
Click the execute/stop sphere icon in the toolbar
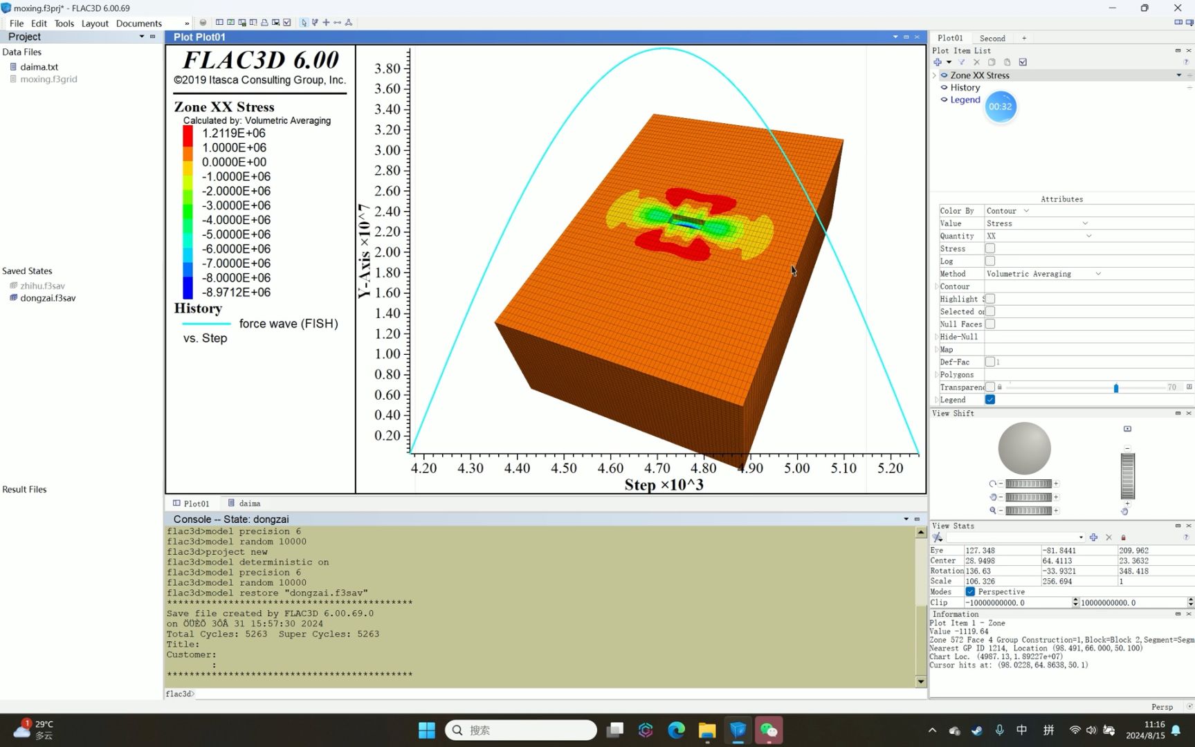tap(203, 23)
